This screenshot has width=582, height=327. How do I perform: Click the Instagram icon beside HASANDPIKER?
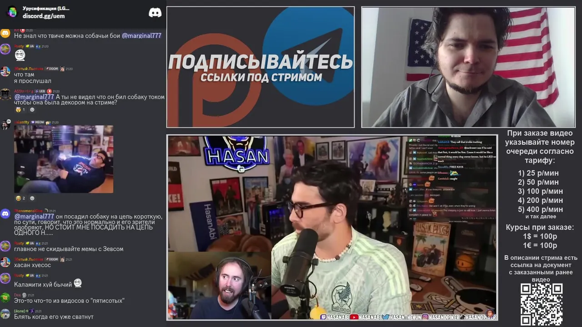[x=425, y=317]
